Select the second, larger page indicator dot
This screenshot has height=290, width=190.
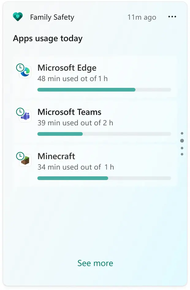pyautogui.click(x=182, y=141)
